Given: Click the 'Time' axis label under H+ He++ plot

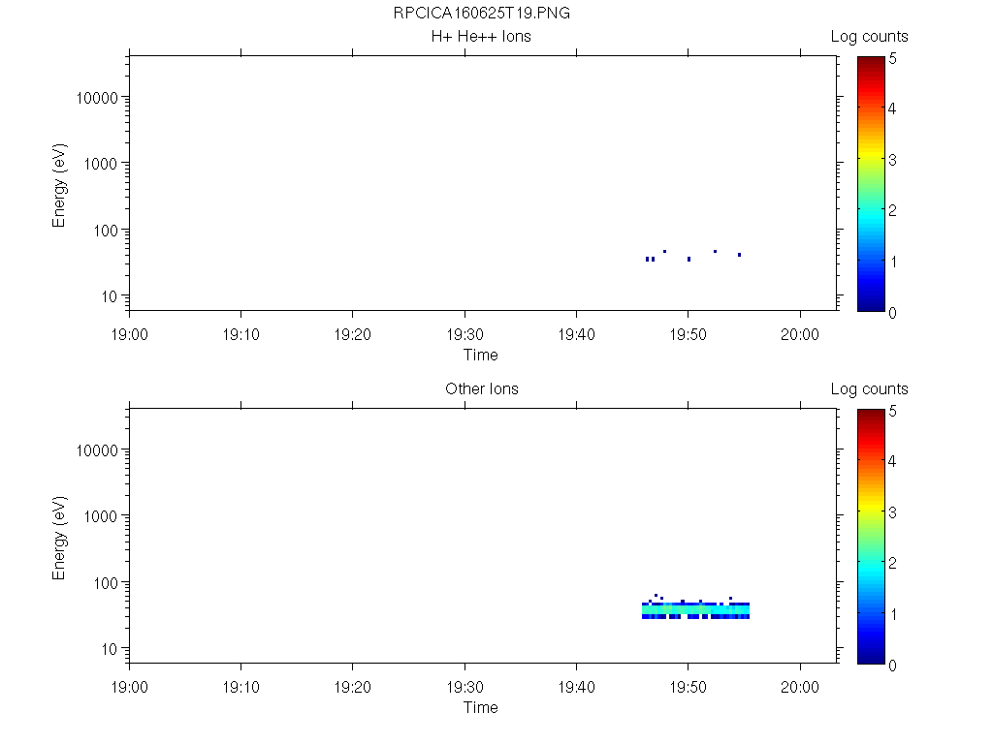Looking at the screenshot, I should 481,355.
